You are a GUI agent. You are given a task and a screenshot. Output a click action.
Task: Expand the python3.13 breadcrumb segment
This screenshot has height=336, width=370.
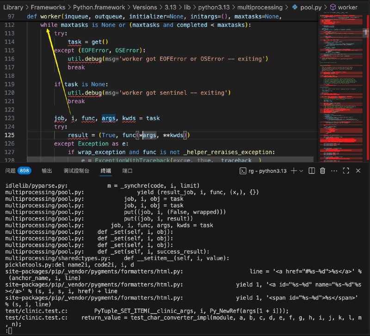pos(213,7)
